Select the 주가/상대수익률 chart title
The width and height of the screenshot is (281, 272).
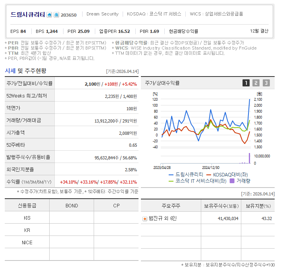pyautogui.click(x=162, y=83)
